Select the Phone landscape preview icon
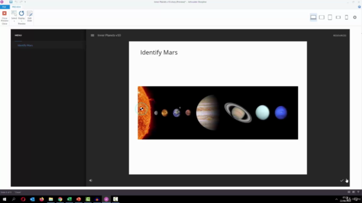 tap(338, 17)
